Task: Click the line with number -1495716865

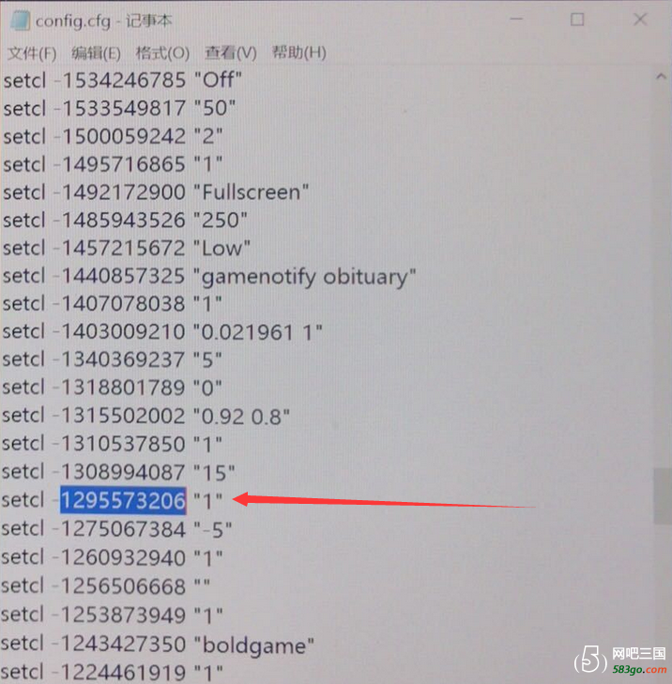Action: 113,164
